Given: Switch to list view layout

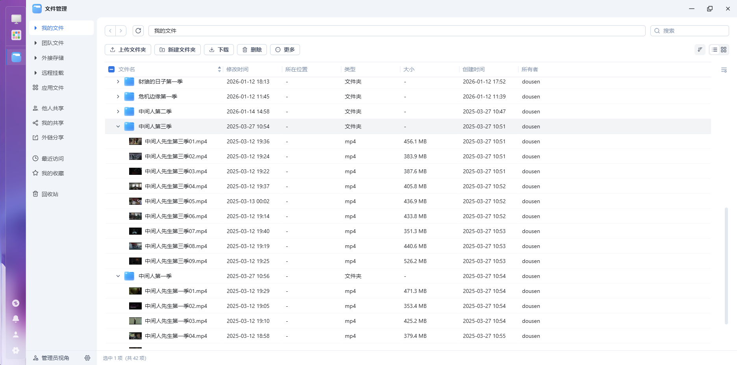Looking at the screenshot, I should 714,50.
